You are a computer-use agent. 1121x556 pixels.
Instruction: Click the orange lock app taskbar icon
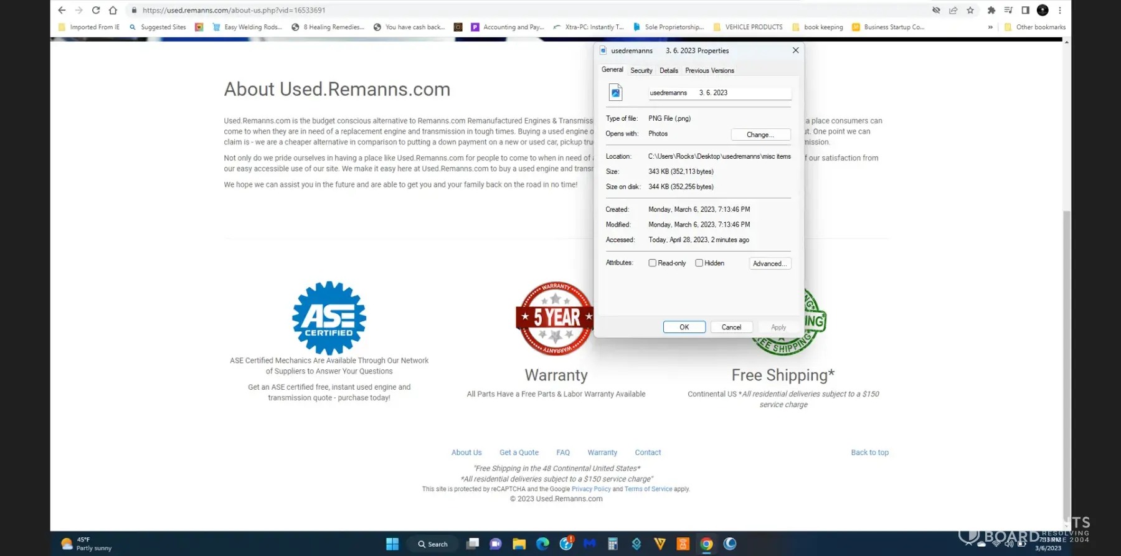[683, 544]
